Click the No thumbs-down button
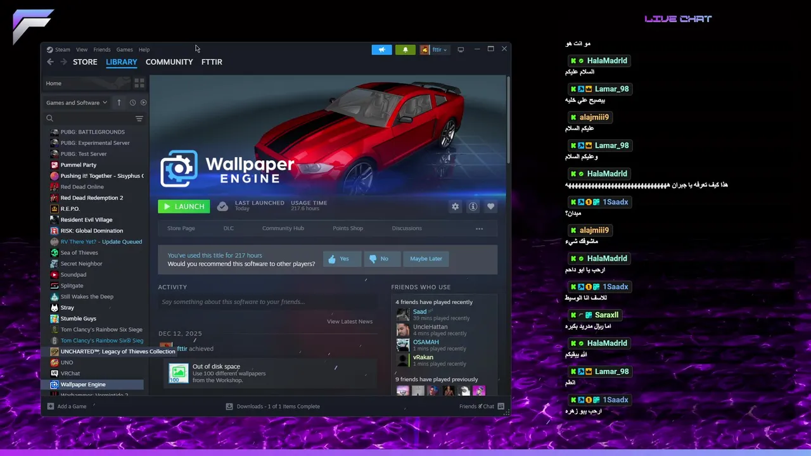 (382, 258)
